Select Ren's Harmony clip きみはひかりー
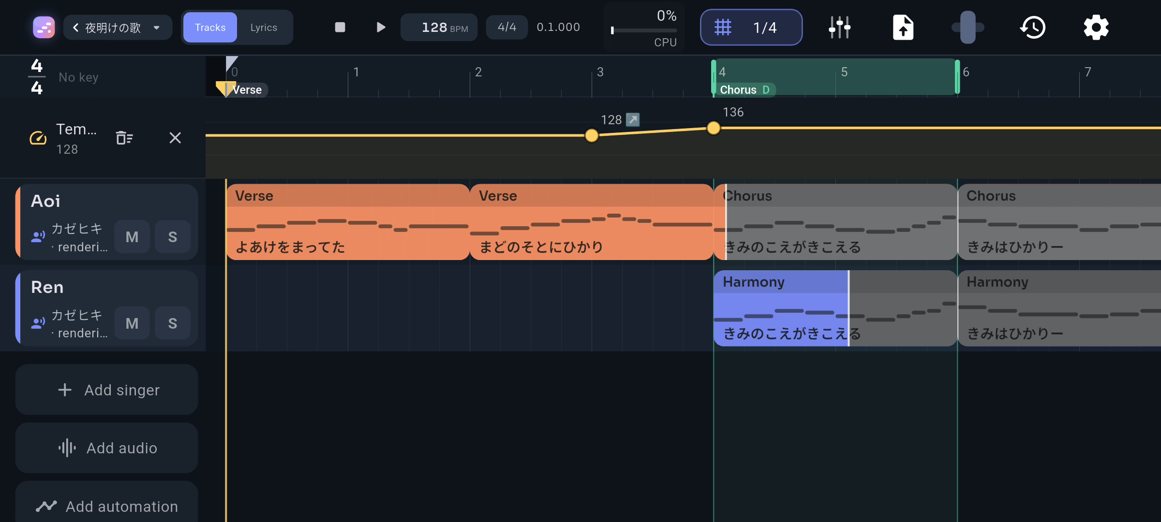Screen dimensions: 1161x522 coord(1059,308)
